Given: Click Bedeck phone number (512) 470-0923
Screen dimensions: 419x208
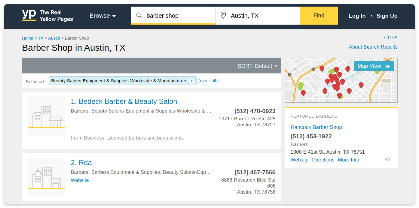Looking at the screenshot, I should [x=255, y=111].
